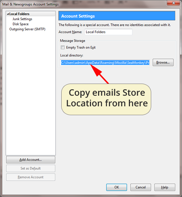The height and width of the screenshot is (197, 182).
Task: Confirm the settings with the OK button
Action: pyautogui.click(x=116, y=187)
